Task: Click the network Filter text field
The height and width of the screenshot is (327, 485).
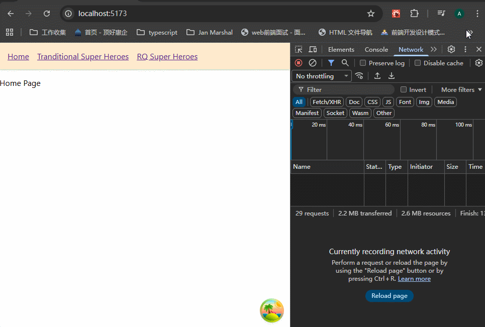Action: (347, 90)
